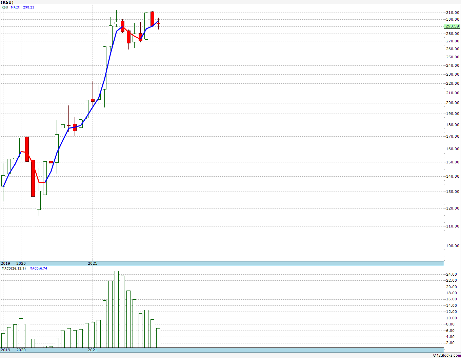Select the 210.00 price axis label
The width and height of the screenshot is (461, 358).
coord(453,93)
